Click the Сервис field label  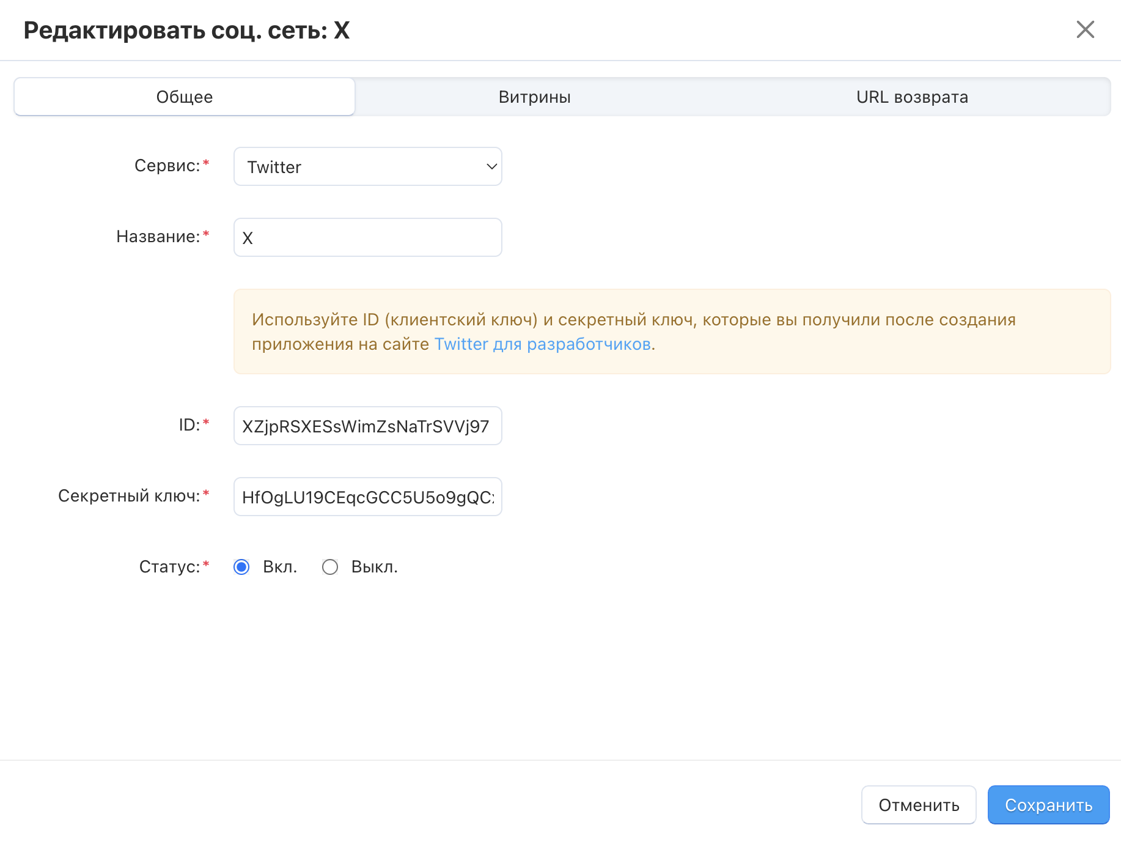[167, 166]
